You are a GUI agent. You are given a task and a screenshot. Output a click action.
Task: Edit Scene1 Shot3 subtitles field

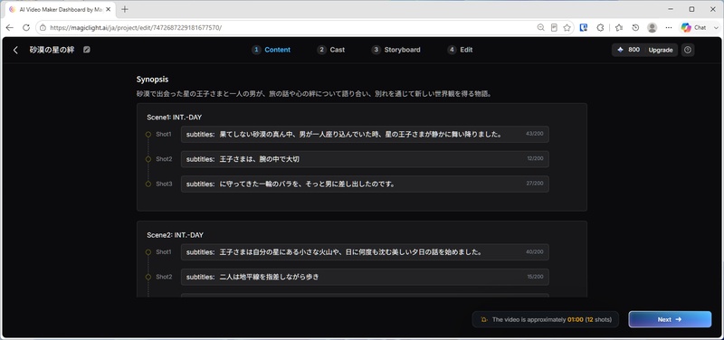click(365, 184)
